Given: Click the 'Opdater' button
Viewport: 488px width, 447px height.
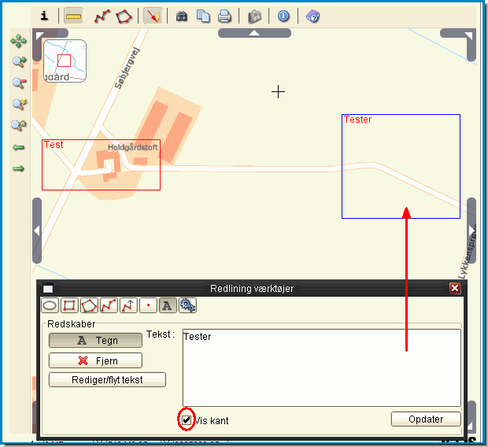Looking at the screenshot, I should pyautogui.click(x=425, y=419).
